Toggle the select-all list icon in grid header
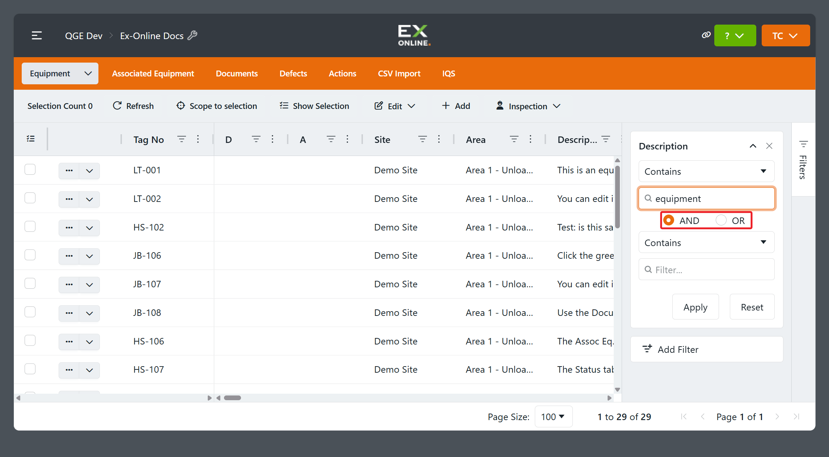 [x=31, y=139]
